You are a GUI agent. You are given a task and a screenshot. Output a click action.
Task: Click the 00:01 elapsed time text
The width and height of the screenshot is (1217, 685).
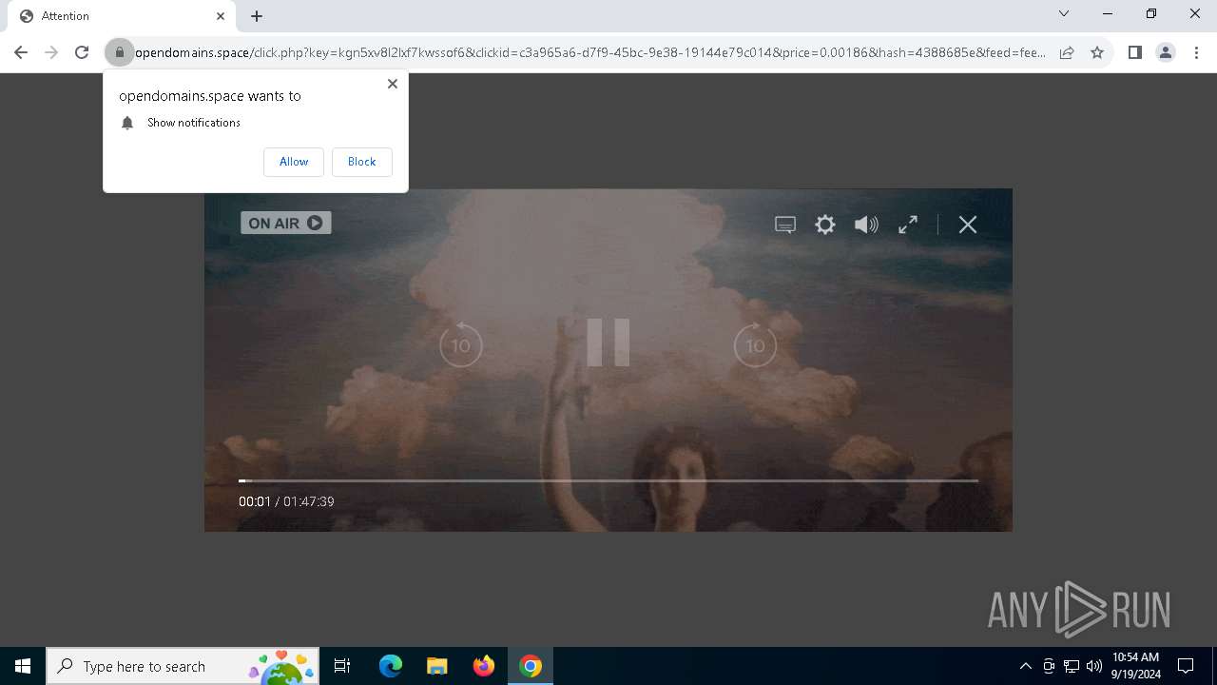click(x=255, y=501)
